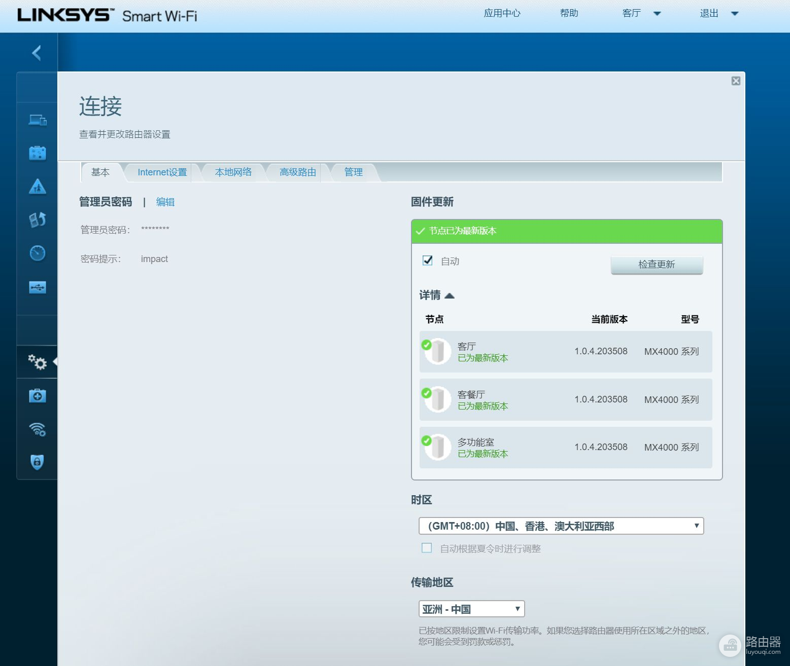The image size is (790, 666).
Task: Switch to the 高级路由 tab
Action: [x=298, y=172]
